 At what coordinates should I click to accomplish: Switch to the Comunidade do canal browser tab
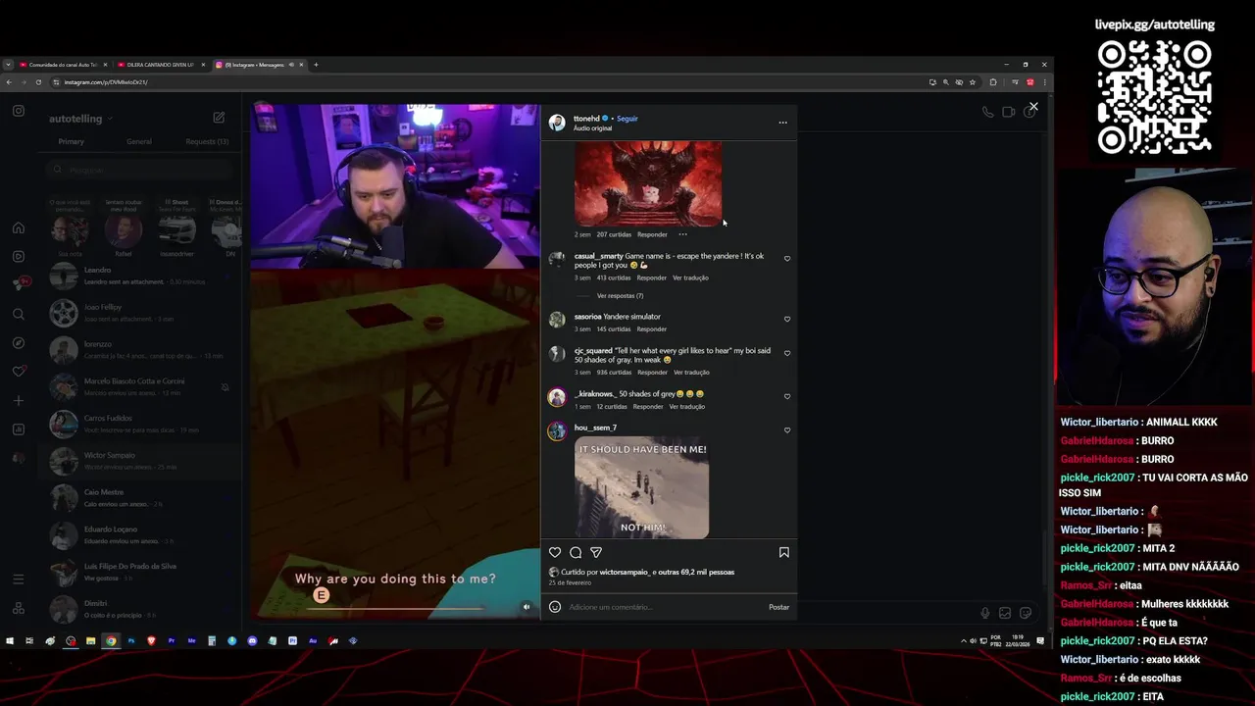click(x=64, y=65)
